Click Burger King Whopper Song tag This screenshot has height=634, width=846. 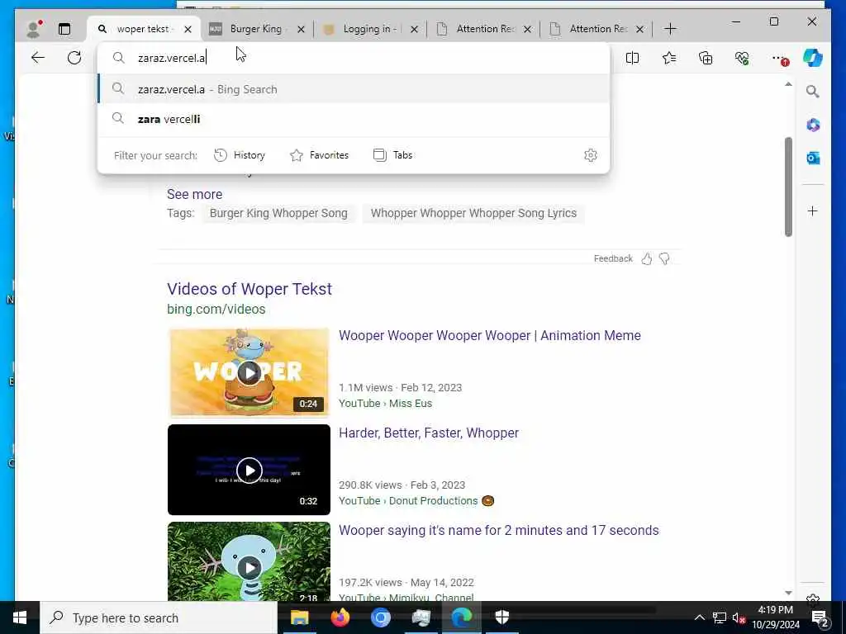tap(278, 213)
